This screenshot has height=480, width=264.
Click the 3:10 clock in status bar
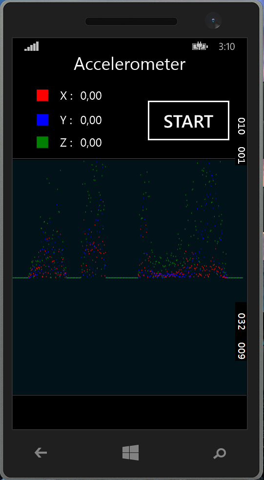[227, 46]
